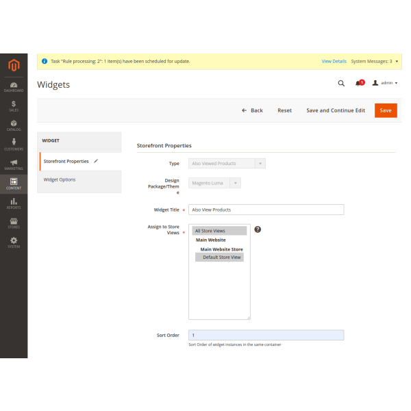This screenshot has width=411, height=411.
Task: Open the Type dropdown
Action: pos(227,164)
